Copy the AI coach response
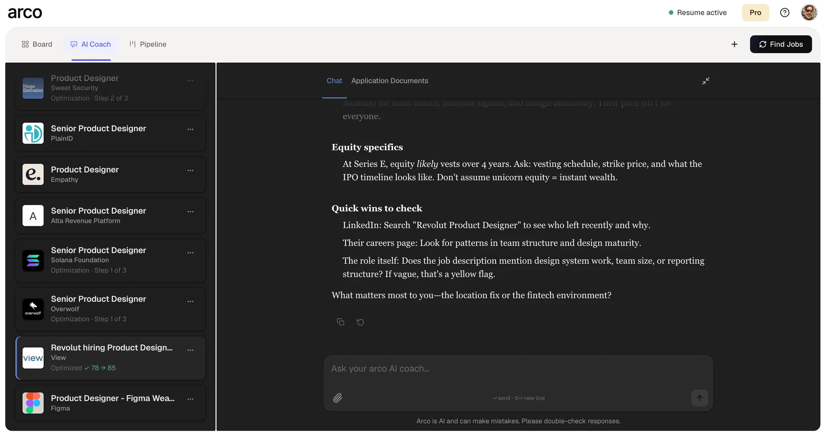 340,322
